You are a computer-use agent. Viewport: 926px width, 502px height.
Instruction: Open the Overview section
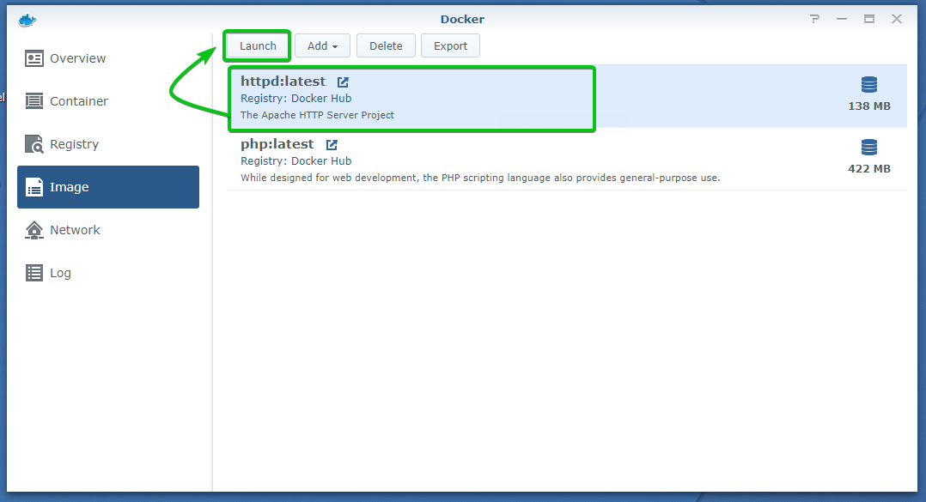108,58
